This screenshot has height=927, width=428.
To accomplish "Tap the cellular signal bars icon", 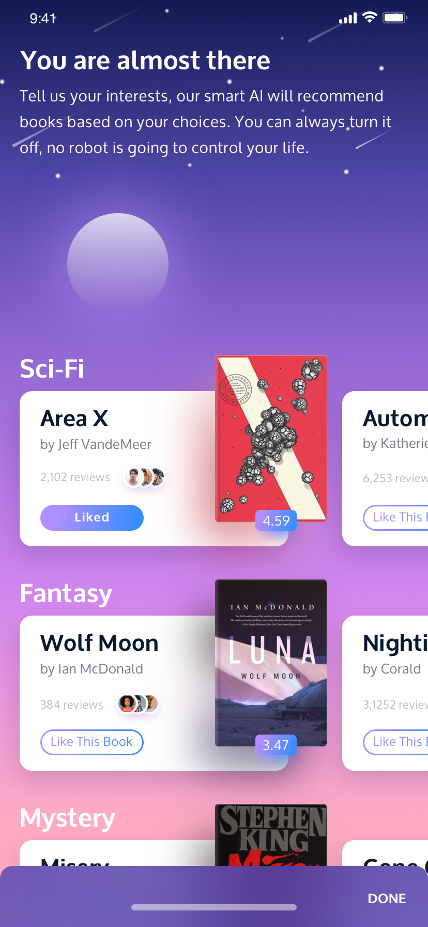I will (x=348, y=19).
